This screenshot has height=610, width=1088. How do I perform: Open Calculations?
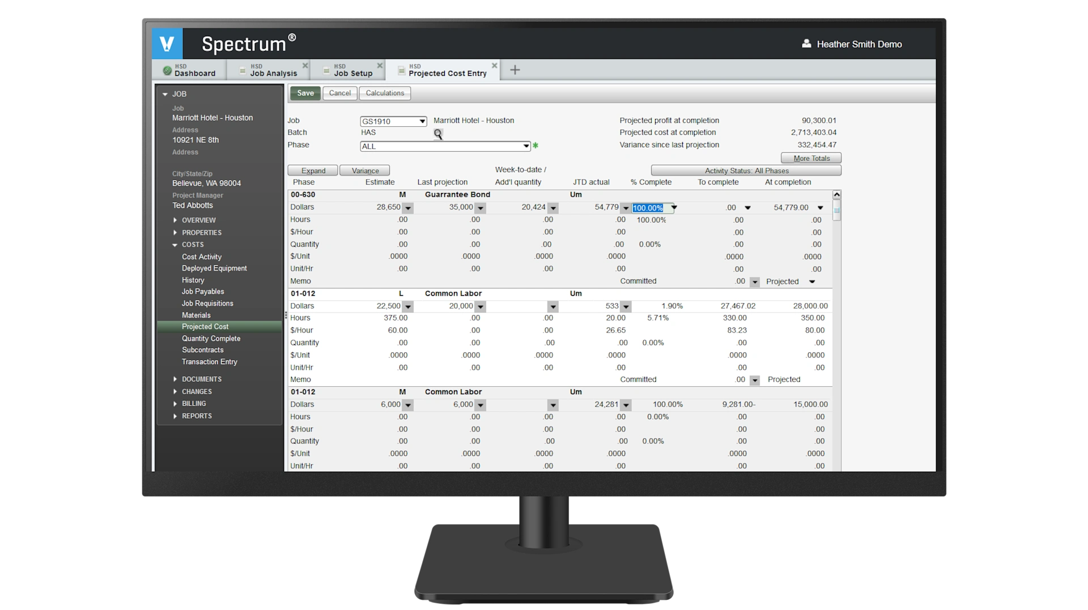(x=385, y=93)
